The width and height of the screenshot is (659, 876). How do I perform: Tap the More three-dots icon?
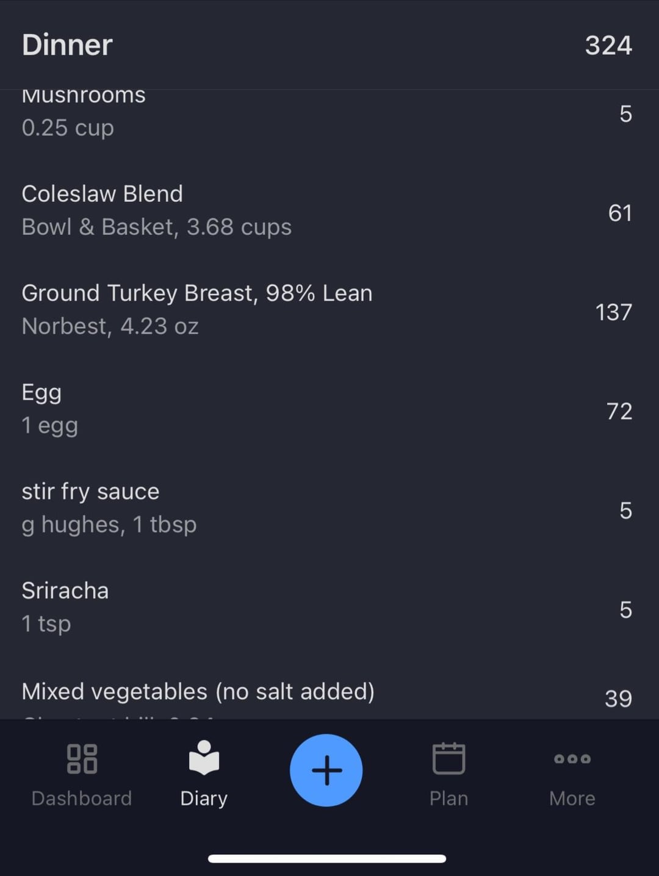pos(572,759)
